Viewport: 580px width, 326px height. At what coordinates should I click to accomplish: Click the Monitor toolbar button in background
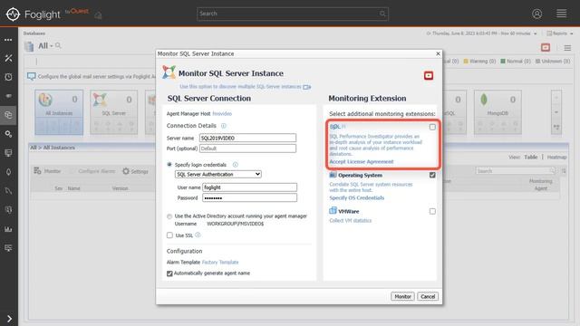[x=47, y=171]
